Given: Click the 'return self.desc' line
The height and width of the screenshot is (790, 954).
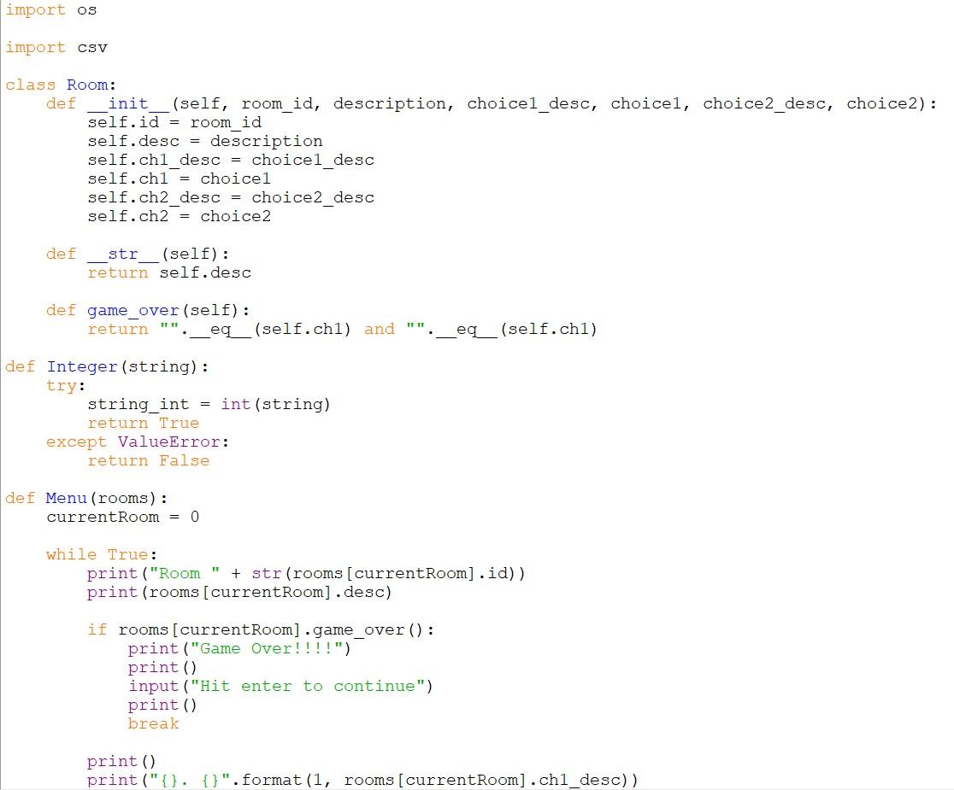Looking at the screenshot, I should click(169, 272).
